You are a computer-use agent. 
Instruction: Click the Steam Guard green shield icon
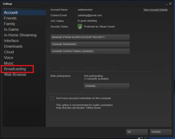click(x=80, y=27)
